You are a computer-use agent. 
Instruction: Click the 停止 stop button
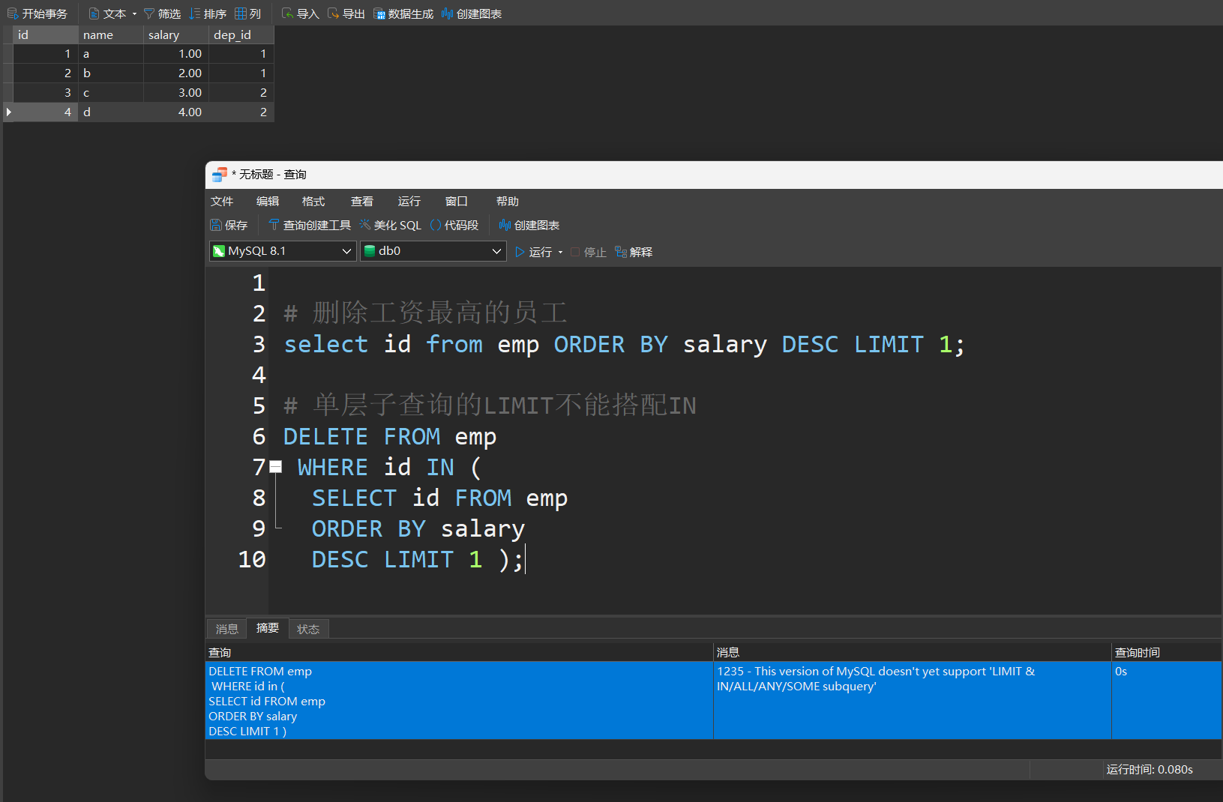(x=589, y=252)
